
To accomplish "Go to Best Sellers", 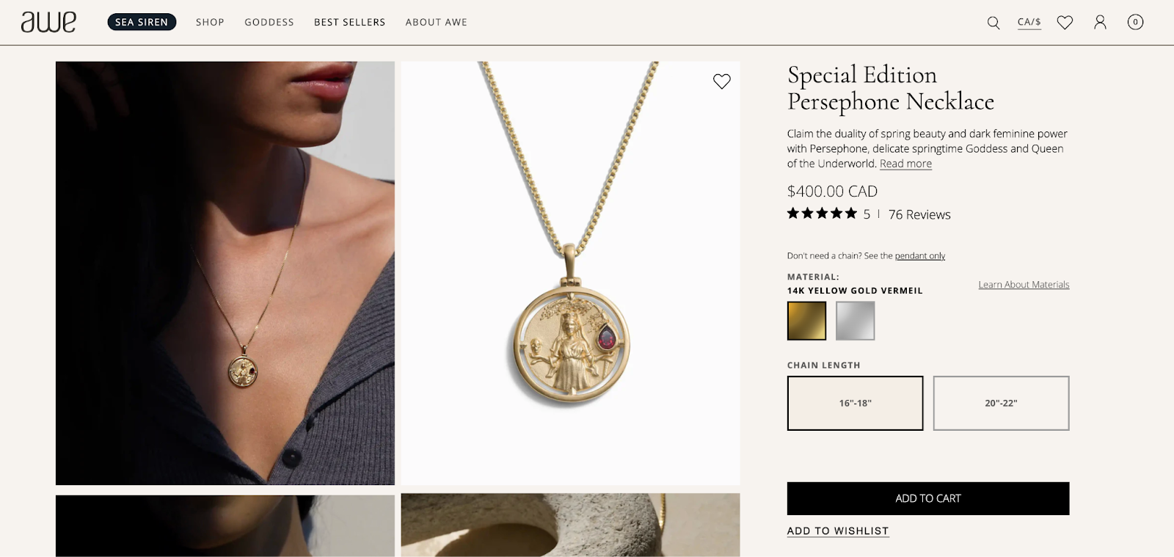I will [x=349, y=22].
